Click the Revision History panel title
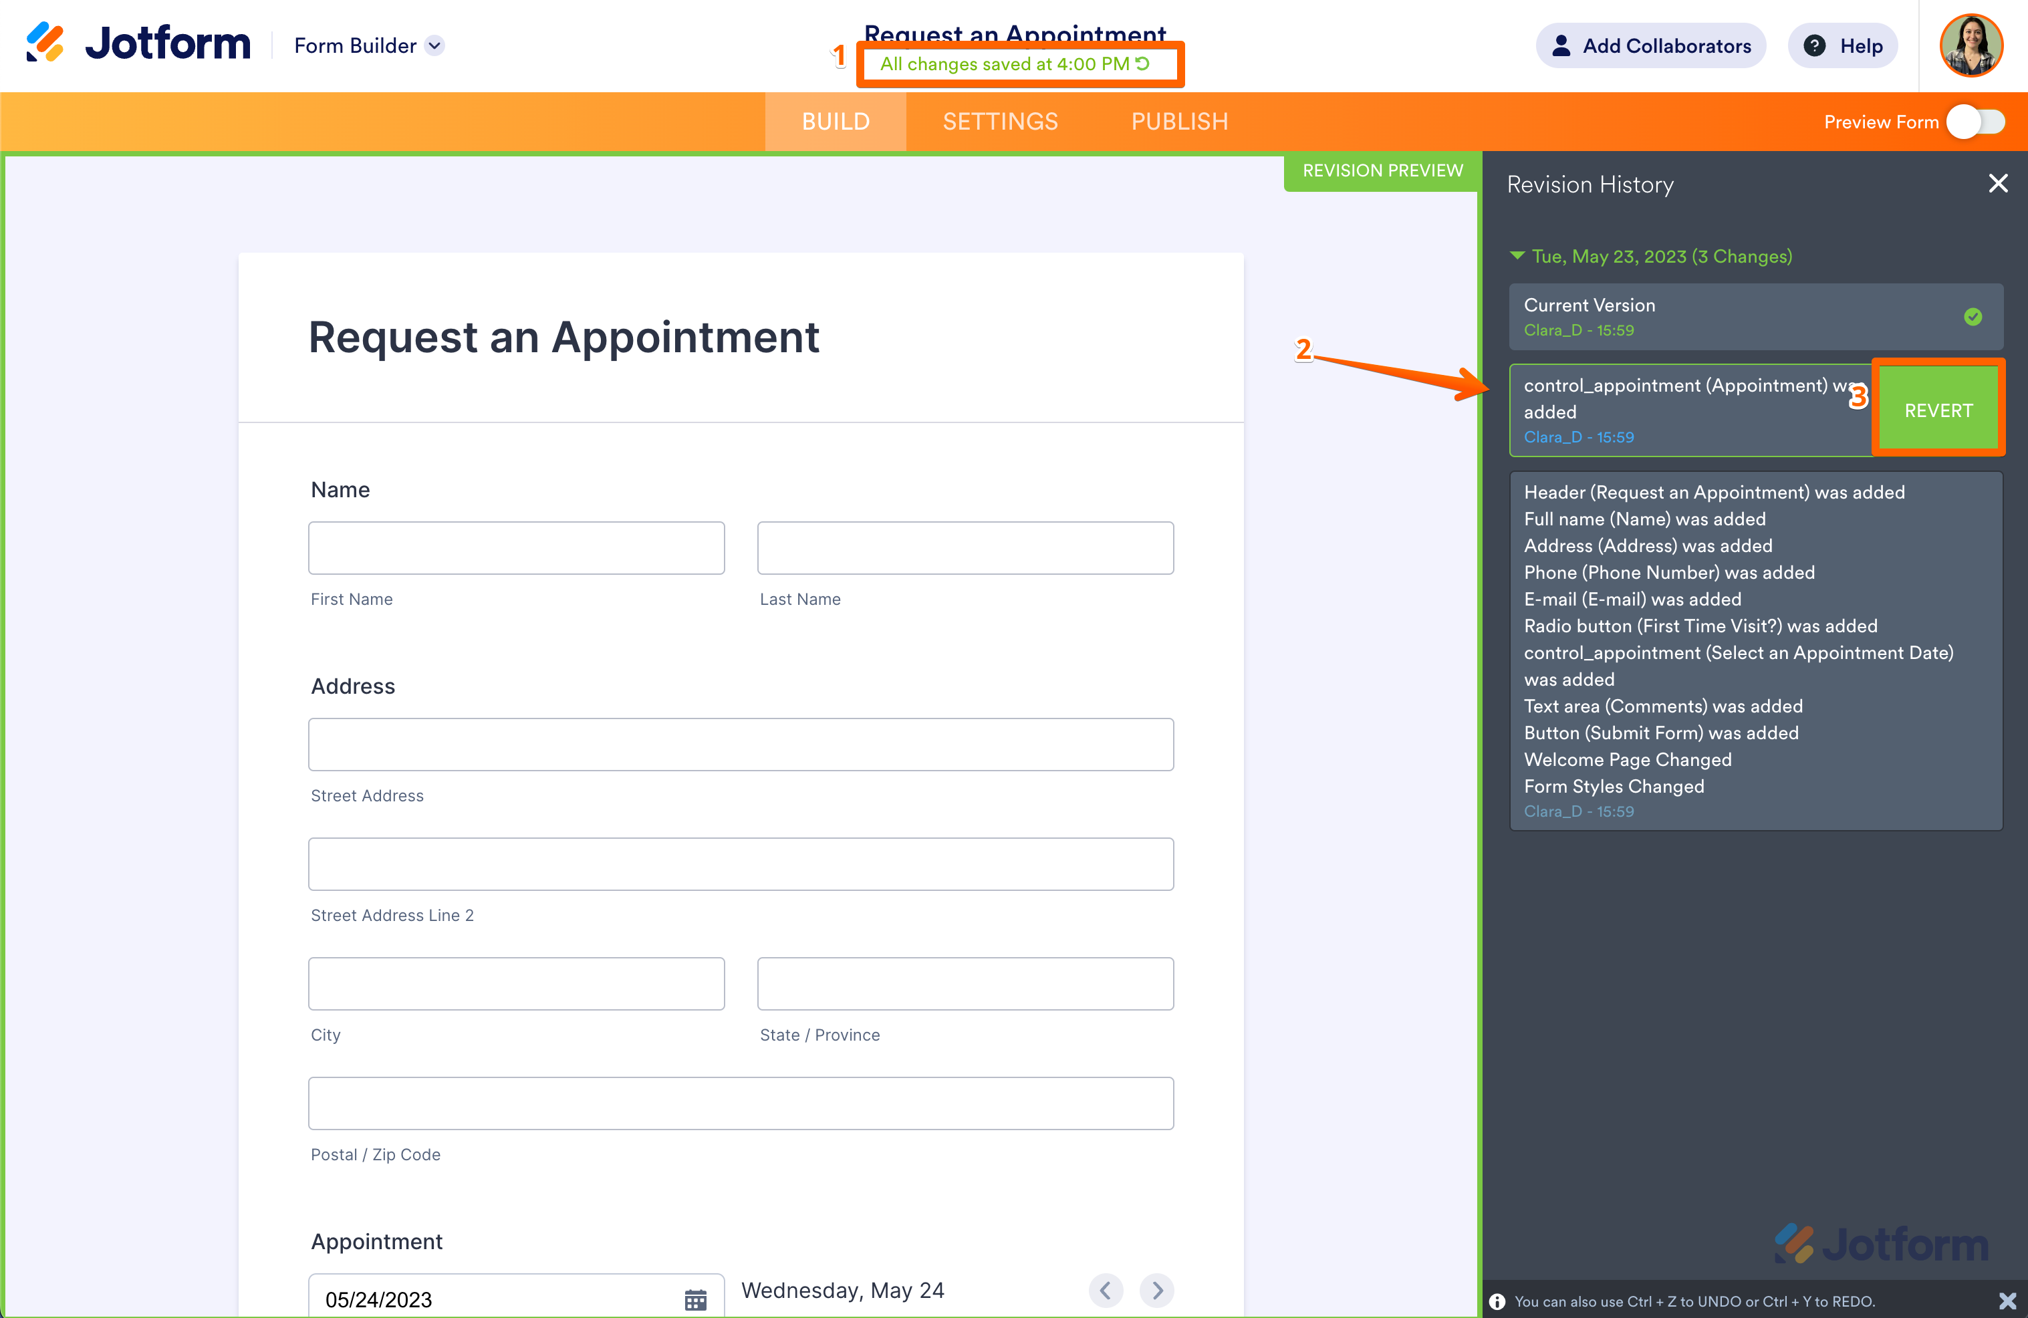The height and width of the screenshot is (1318, 2028). (1590, 184)
